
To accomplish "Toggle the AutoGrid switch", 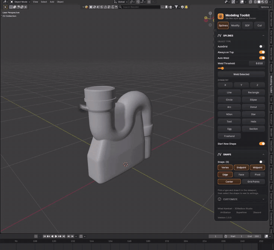I will [262, 47].
